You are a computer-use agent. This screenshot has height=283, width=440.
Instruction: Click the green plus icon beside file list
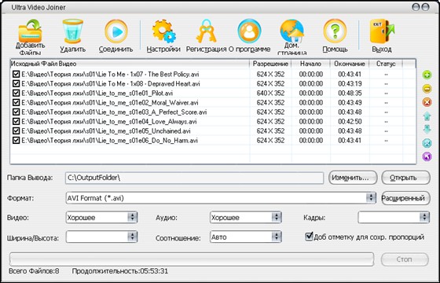pos(427,75)
